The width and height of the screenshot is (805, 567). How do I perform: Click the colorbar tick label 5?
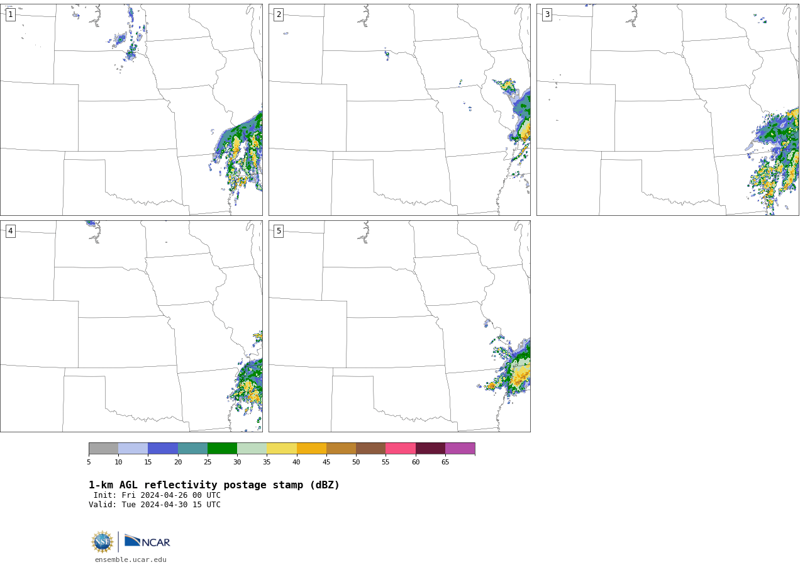[89, 463]
